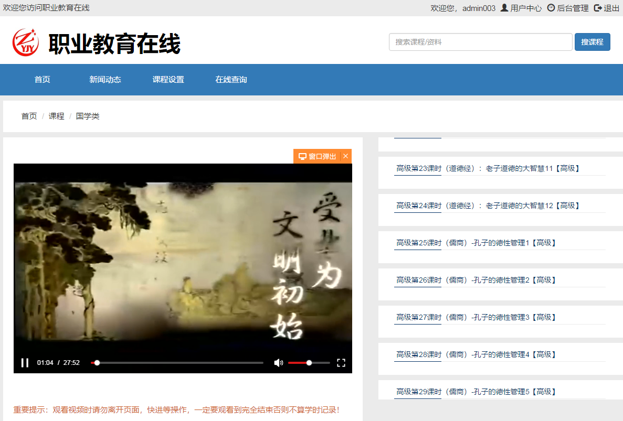Click the video time display 01:04 / 27:52
The width and height of the screenshot is (623, 421).
point(58,363)
